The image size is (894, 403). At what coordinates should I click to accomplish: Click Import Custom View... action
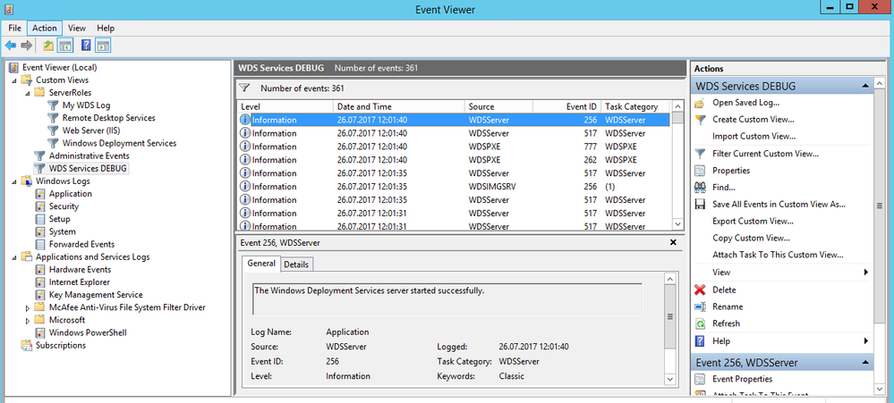754,137
